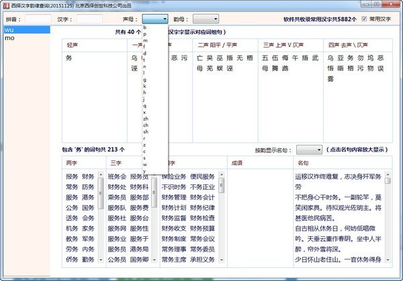Screen dimensions: 403x281
Task: Click the app icon in title bar
Action: (6, 5)
